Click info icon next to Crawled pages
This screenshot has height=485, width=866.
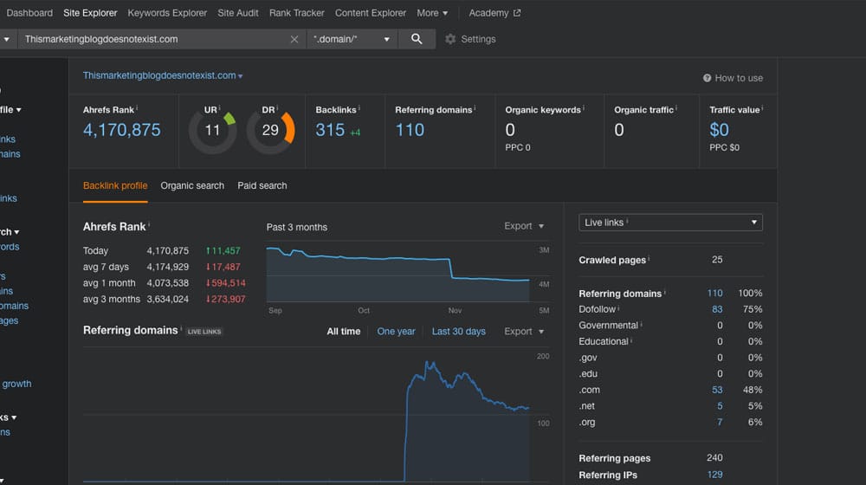(649, 260)
